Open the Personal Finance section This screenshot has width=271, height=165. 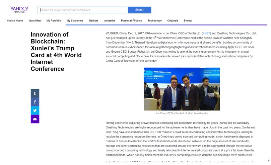point(131,21)
